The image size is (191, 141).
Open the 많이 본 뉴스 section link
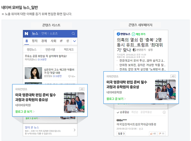32,127
